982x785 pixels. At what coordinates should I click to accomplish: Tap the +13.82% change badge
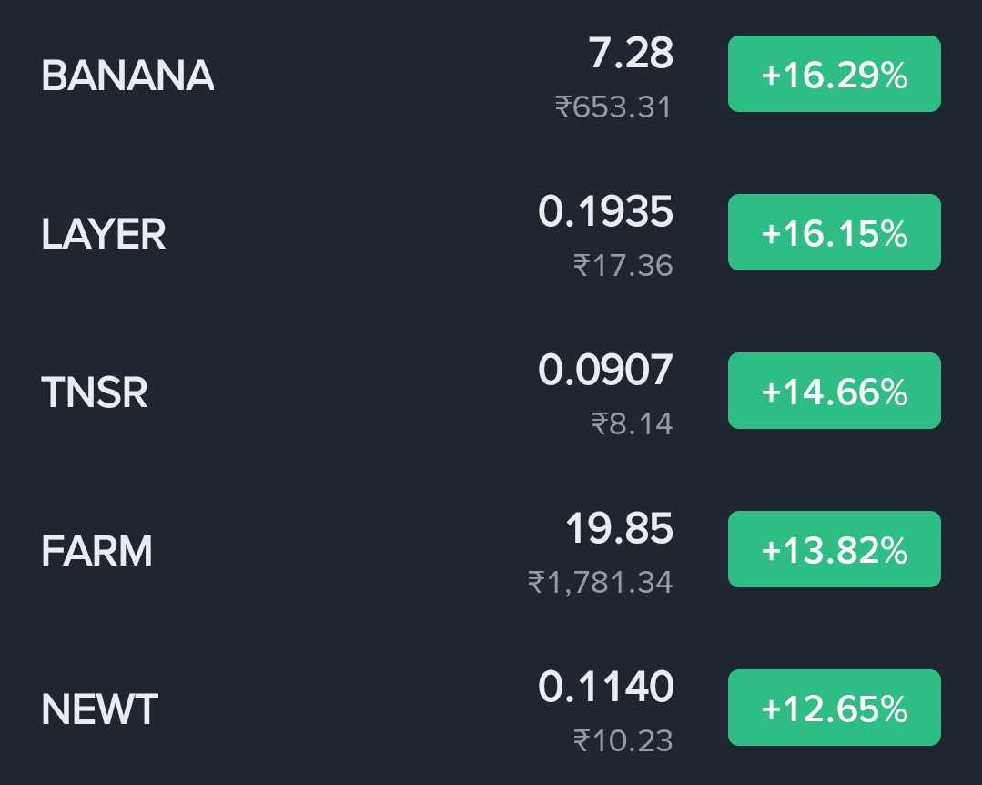point(835,549)
